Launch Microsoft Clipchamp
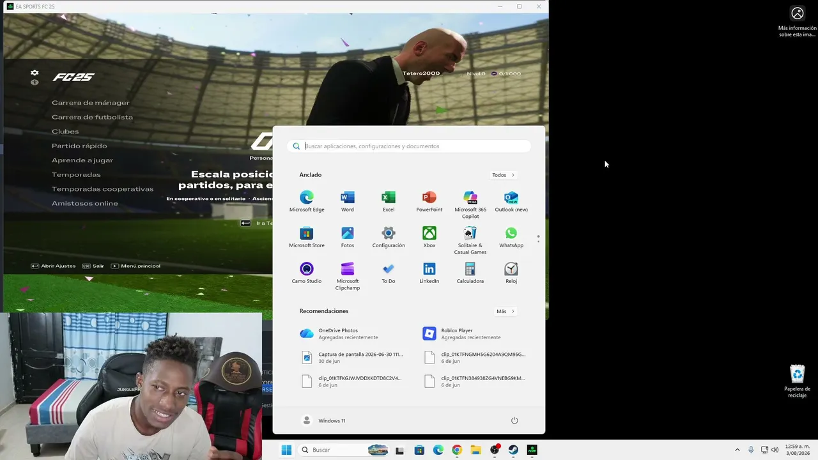Screen dimensions: 818x460 (348, 277)
